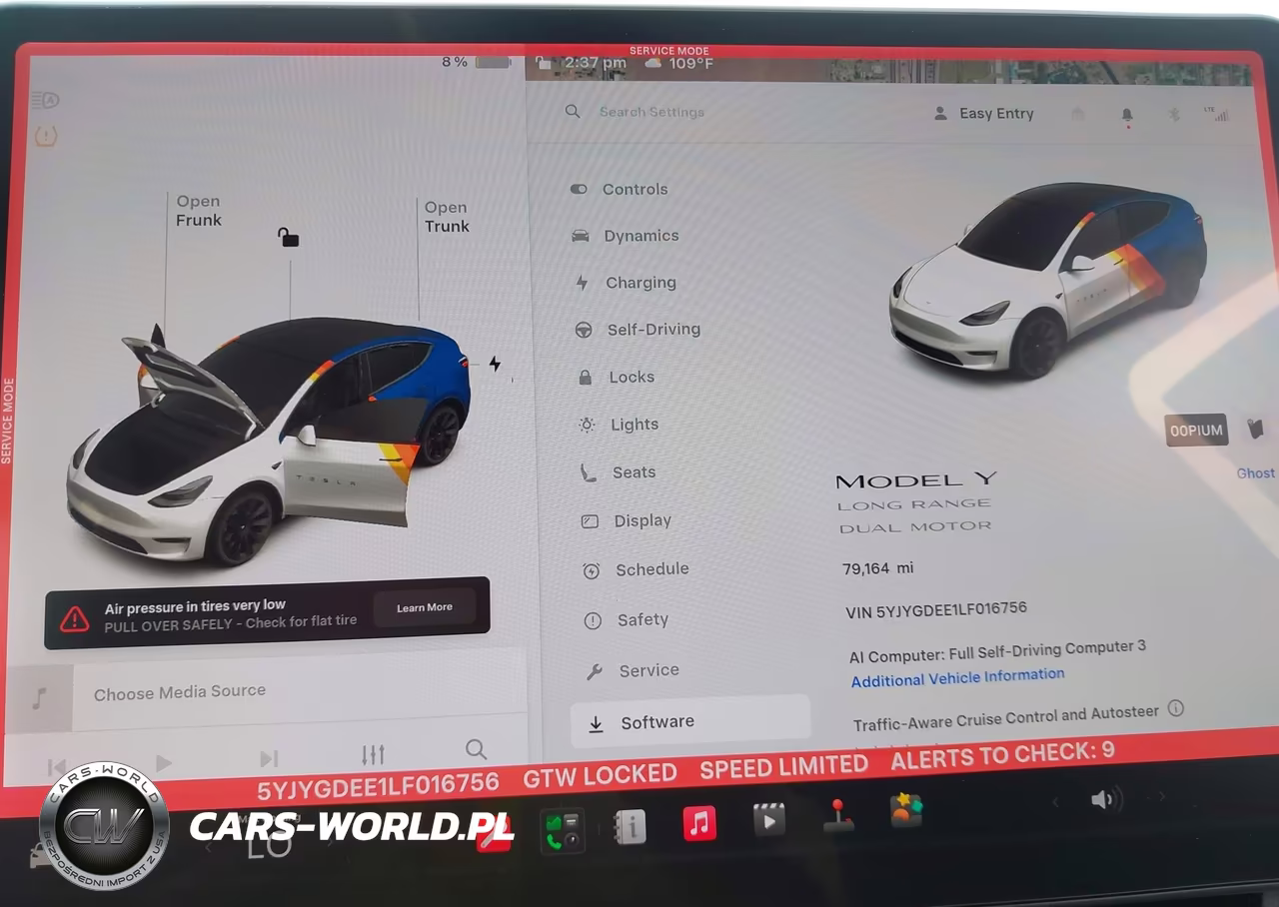Image resolution: width=1279 pixels, height=907 pixels.
Task: Click the media search magnifier icon
Action: [477, 749]
